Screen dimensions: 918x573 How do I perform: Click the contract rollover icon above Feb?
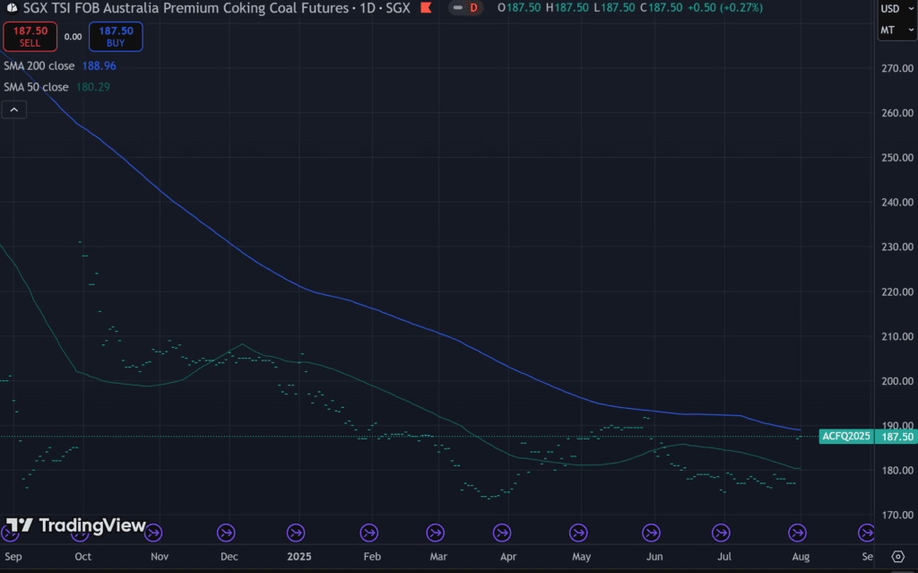(x=368, y=534)
